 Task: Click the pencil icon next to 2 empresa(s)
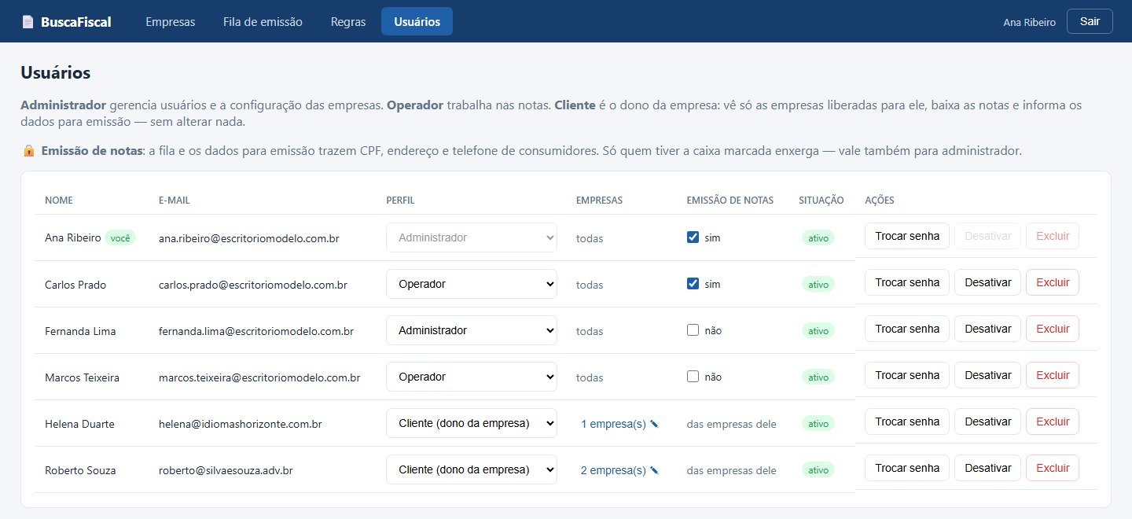654,470
